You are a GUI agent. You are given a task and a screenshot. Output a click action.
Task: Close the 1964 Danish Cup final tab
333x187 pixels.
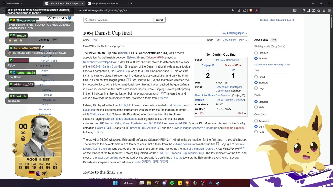pyautogui.click(x=82, y=3)
